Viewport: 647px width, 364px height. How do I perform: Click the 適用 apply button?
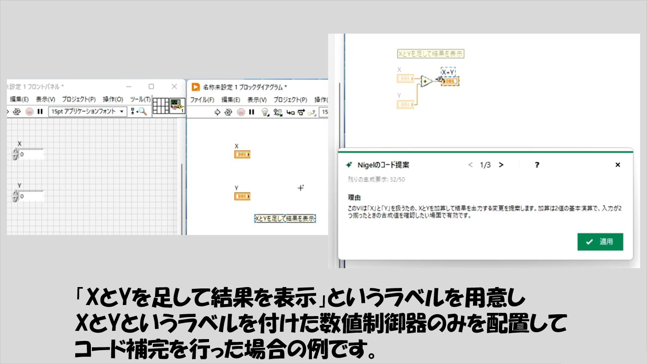600,242
